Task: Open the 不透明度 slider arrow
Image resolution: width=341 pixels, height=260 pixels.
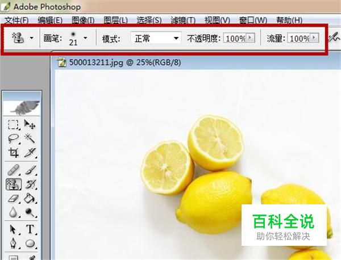Action: (250, 38)
